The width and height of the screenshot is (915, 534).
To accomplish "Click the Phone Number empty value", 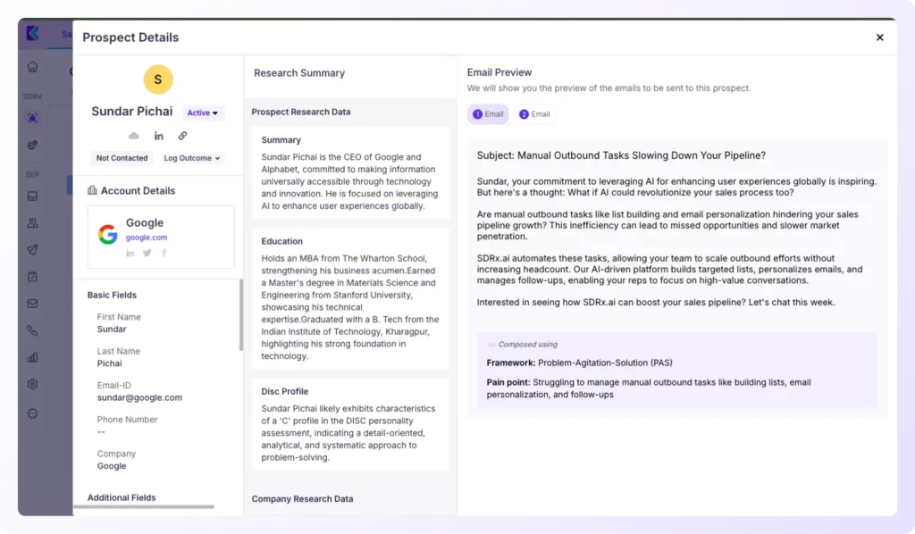I will pyautogui.click(x=101, y=432).
